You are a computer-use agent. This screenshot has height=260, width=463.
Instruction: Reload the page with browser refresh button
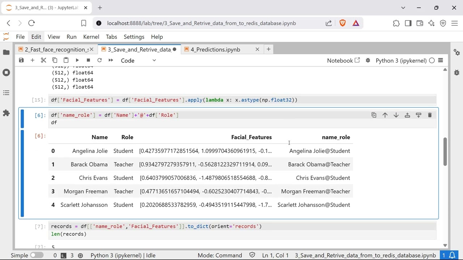point(31,23)
